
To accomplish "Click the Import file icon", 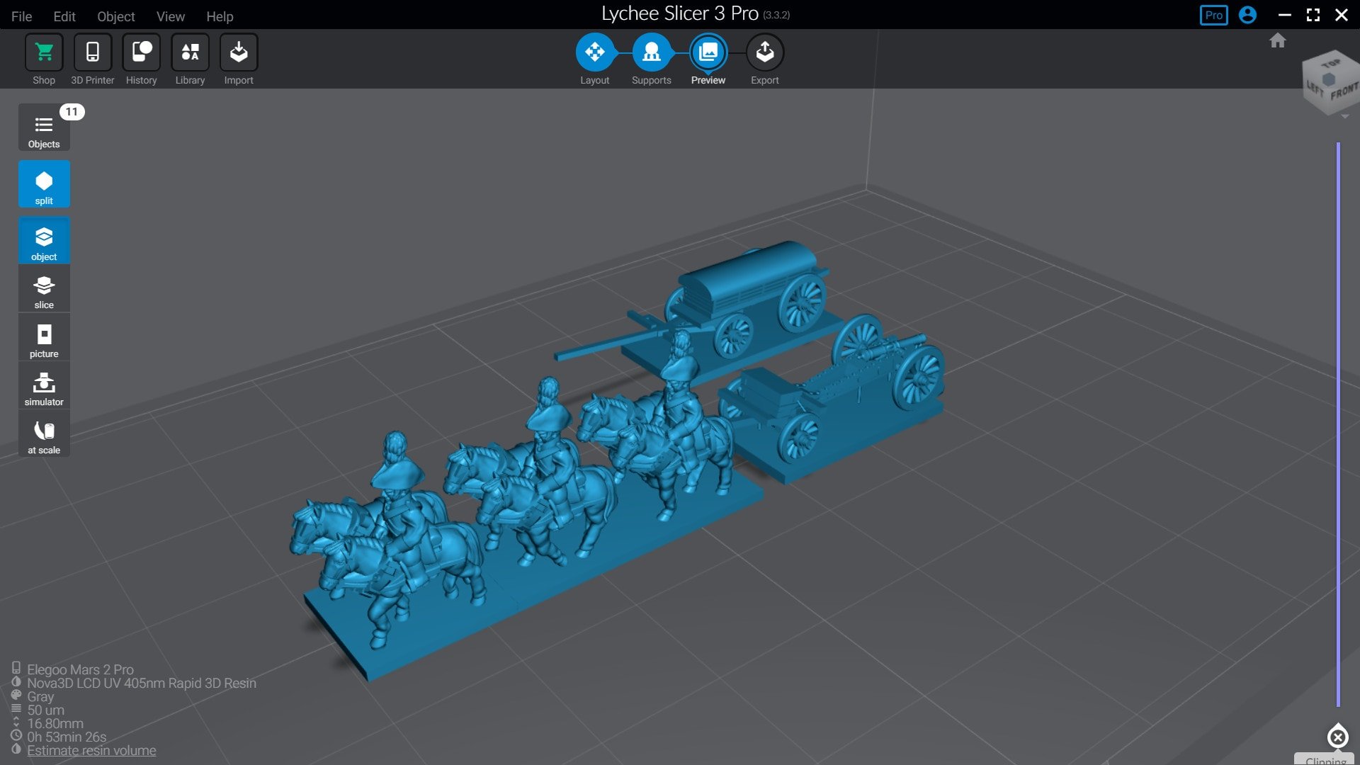I will pyautogui.click(x=239, y=52).
